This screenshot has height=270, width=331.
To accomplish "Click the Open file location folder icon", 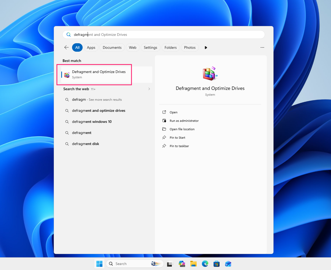I will (164, 129).
